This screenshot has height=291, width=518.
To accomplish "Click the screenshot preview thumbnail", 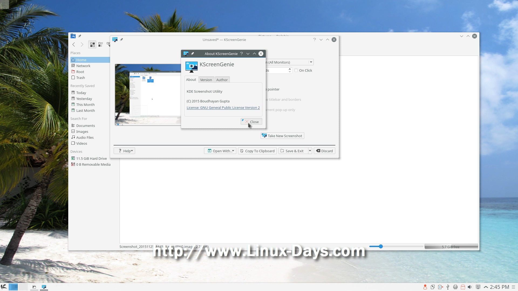I will [x=148, y=95].
